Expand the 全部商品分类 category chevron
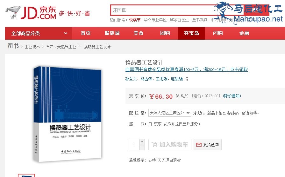Viewport: 285px width, 177px height. 66,33
